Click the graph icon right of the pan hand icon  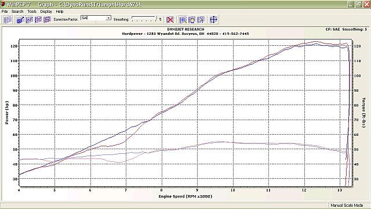tap(201, 19)
